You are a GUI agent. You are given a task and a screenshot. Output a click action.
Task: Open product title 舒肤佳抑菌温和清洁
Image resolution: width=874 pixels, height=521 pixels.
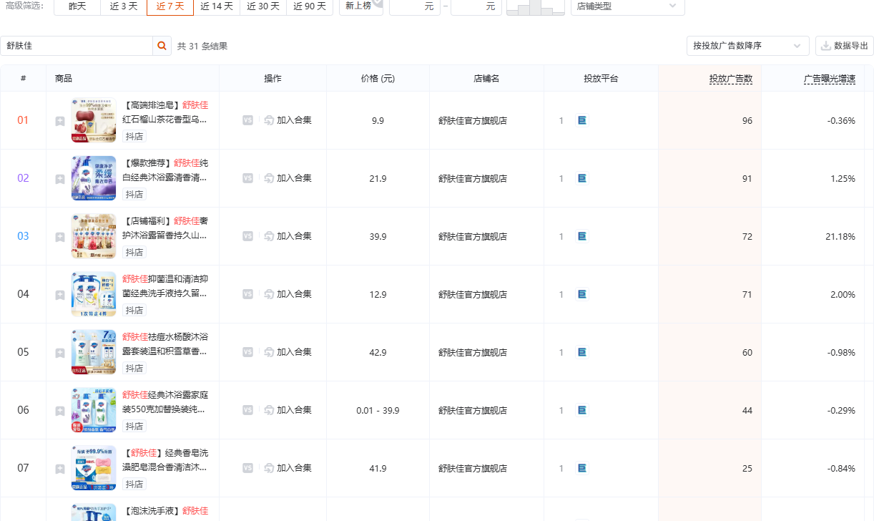(166, 286)
